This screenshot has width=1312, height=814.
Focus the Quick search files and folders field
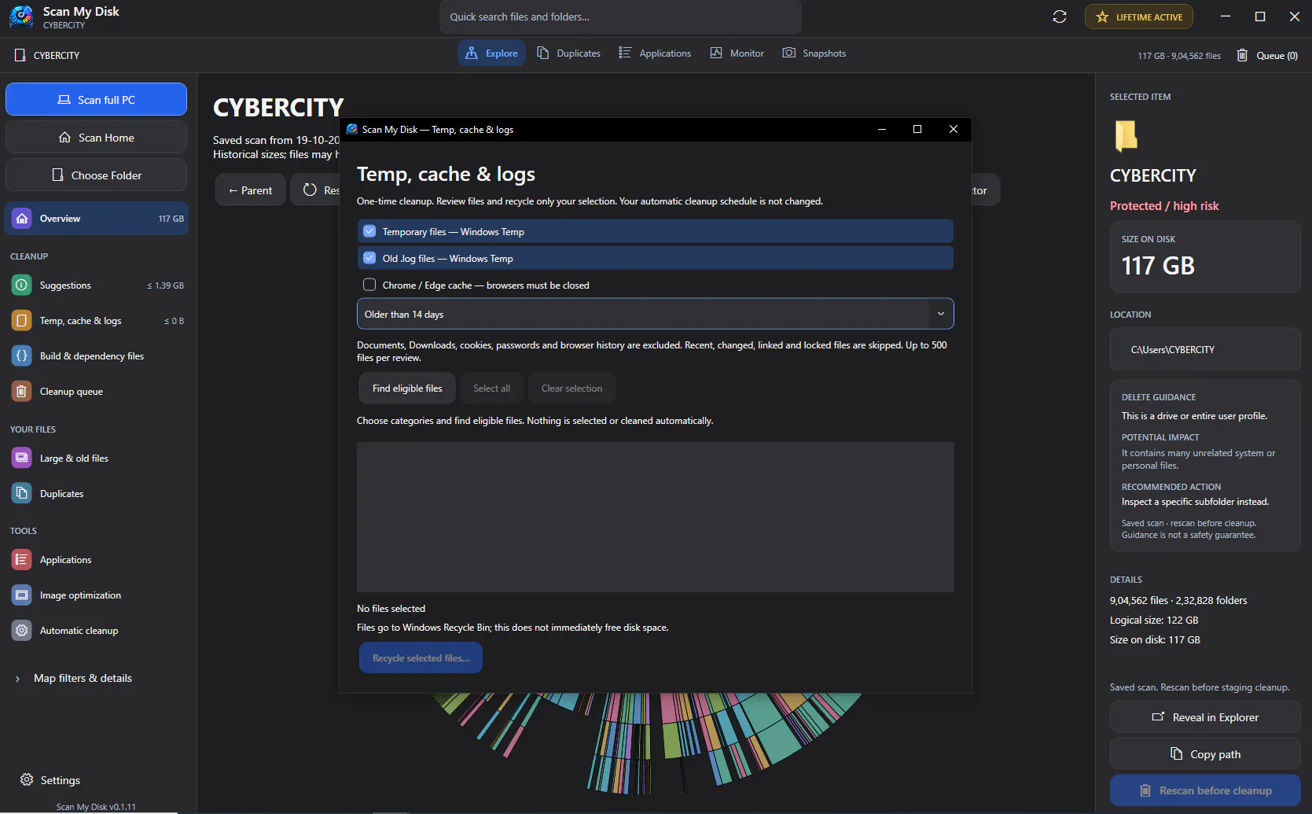click(620, 17)
